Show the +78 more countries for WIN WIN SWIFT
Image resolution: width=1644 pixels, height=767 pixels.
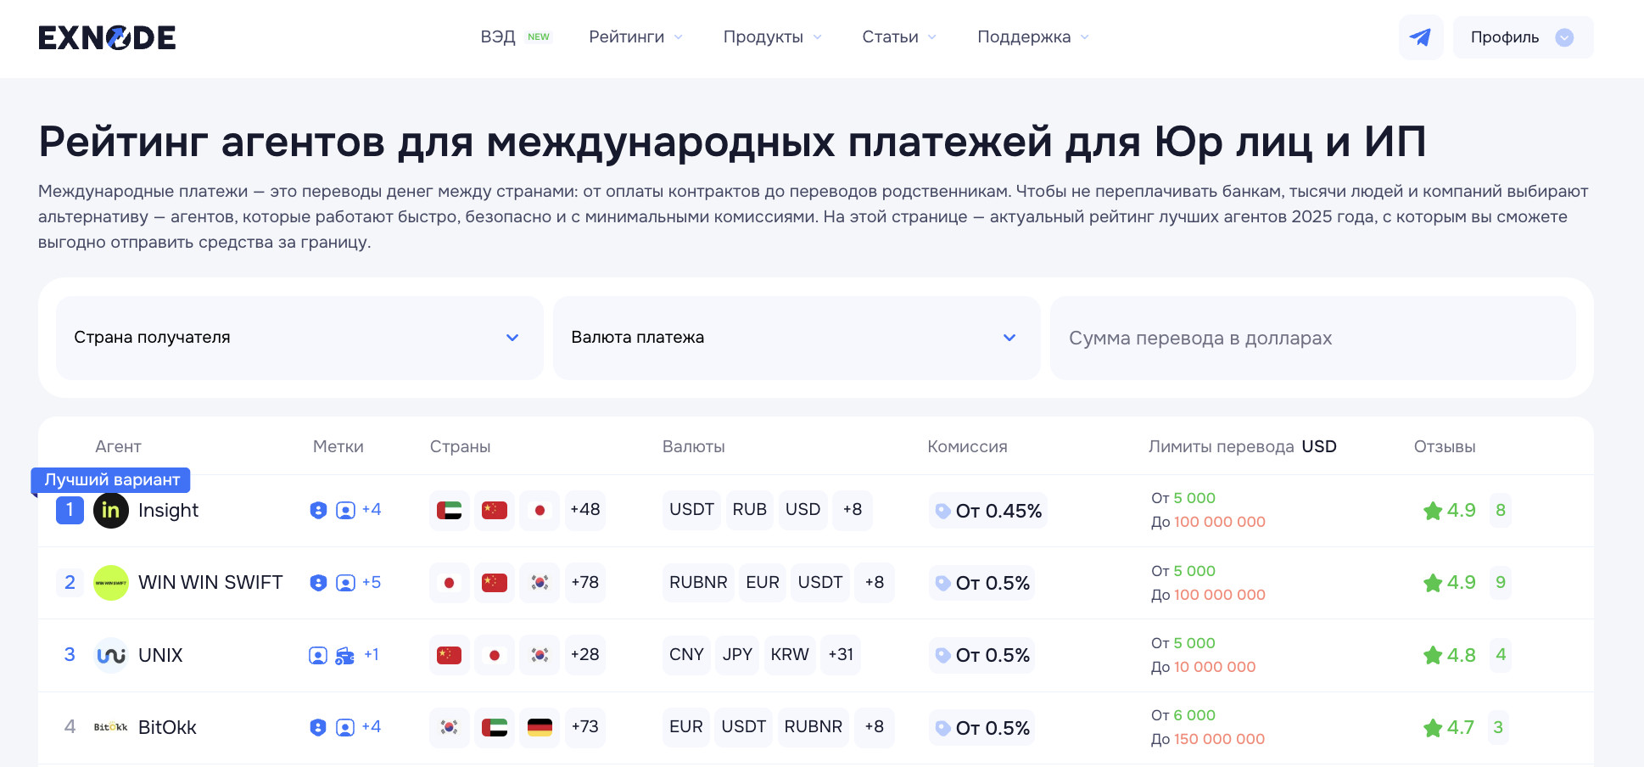[x=585, y=583]
